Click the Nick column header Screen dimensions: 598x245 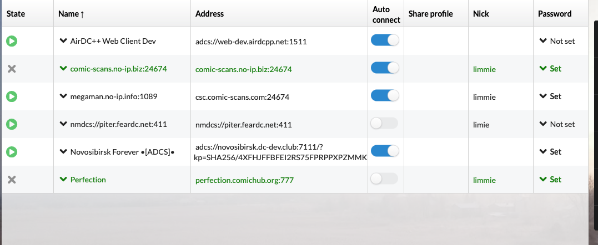pos(481,14)
